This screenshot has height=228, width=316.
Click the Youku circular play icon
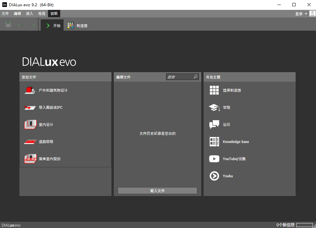[214, 176]
